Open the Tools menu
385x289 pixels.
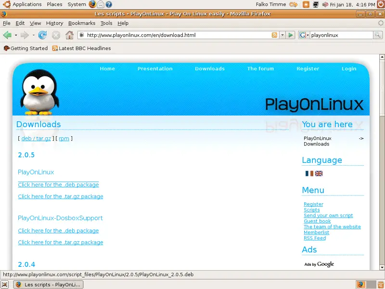coord(106,23)
